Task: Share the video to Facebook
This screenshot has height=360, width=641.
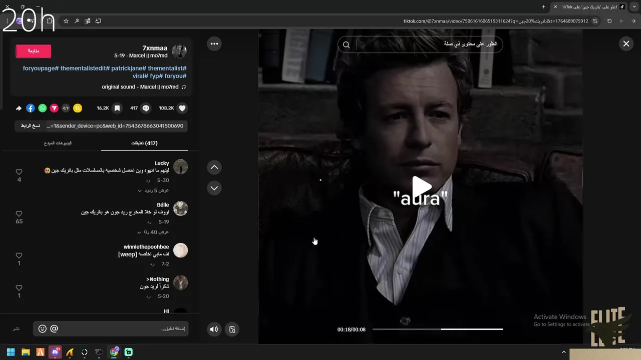Action: (x=31, y=108)
